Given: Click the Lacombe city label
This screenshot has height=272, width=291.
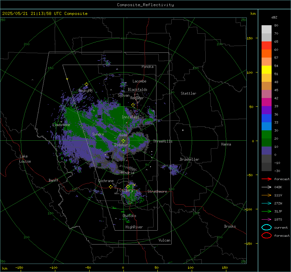Looking at the screenshot, I should pos(139,81).
